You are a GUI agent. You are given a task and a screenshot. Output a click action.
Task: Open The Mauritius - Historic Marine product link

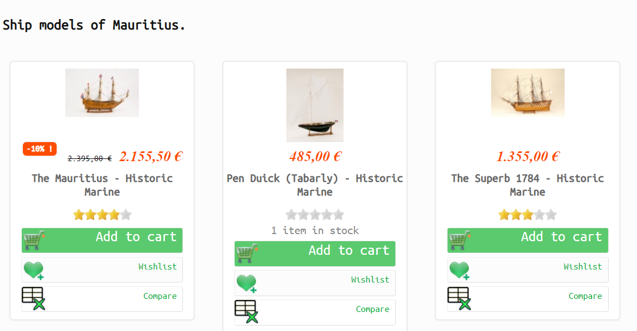pos(102,185)
